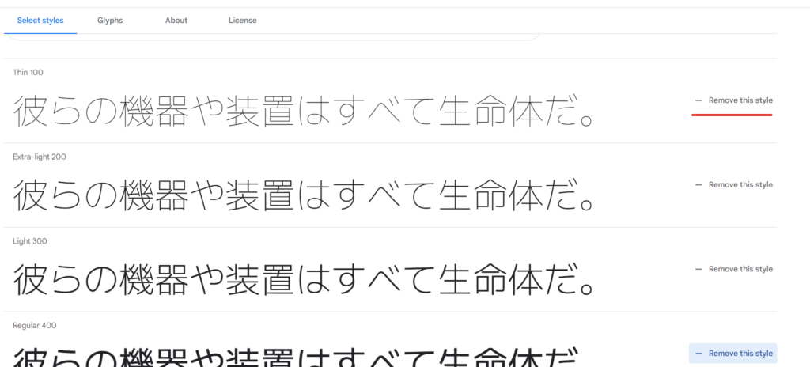This screenshot has width=810, height=367.
Task: Click the minus icon for Thin 100
Action: click(699, 100)
